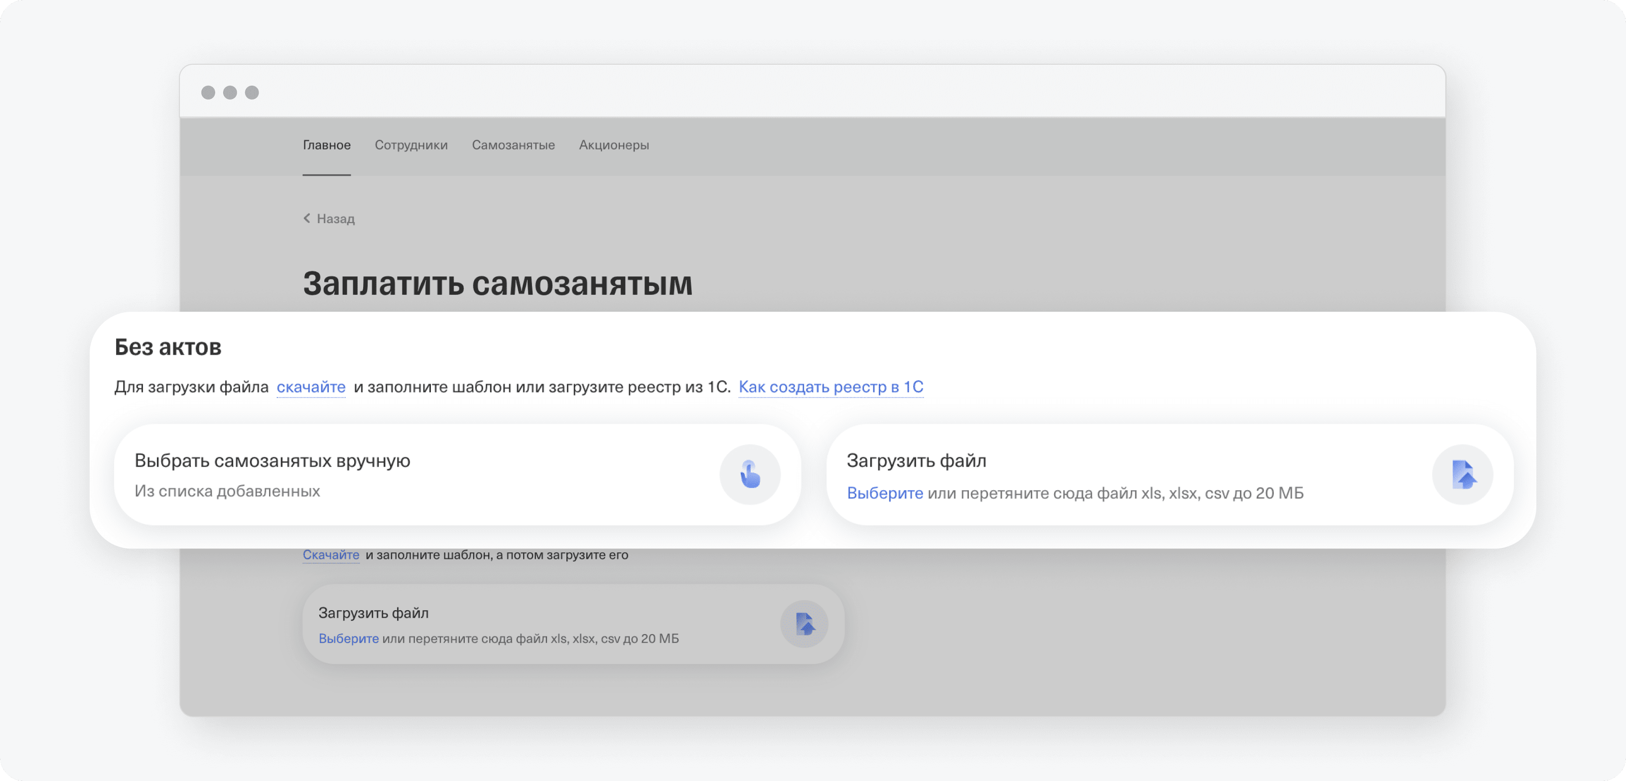Click the back chevron arrow icon
The image size is (1626, 781).
pyautogui.click(x=307, y=218)
